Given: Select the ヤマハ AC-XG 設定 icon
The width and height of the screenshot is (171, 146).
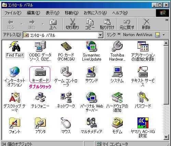Looking at the screenshot, I should pos(143,123).
